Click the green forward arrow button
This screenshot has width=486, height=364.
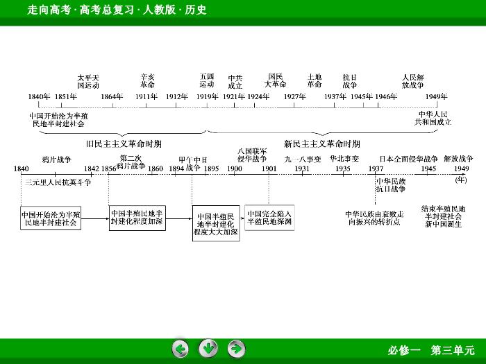[x=237, y=349]
